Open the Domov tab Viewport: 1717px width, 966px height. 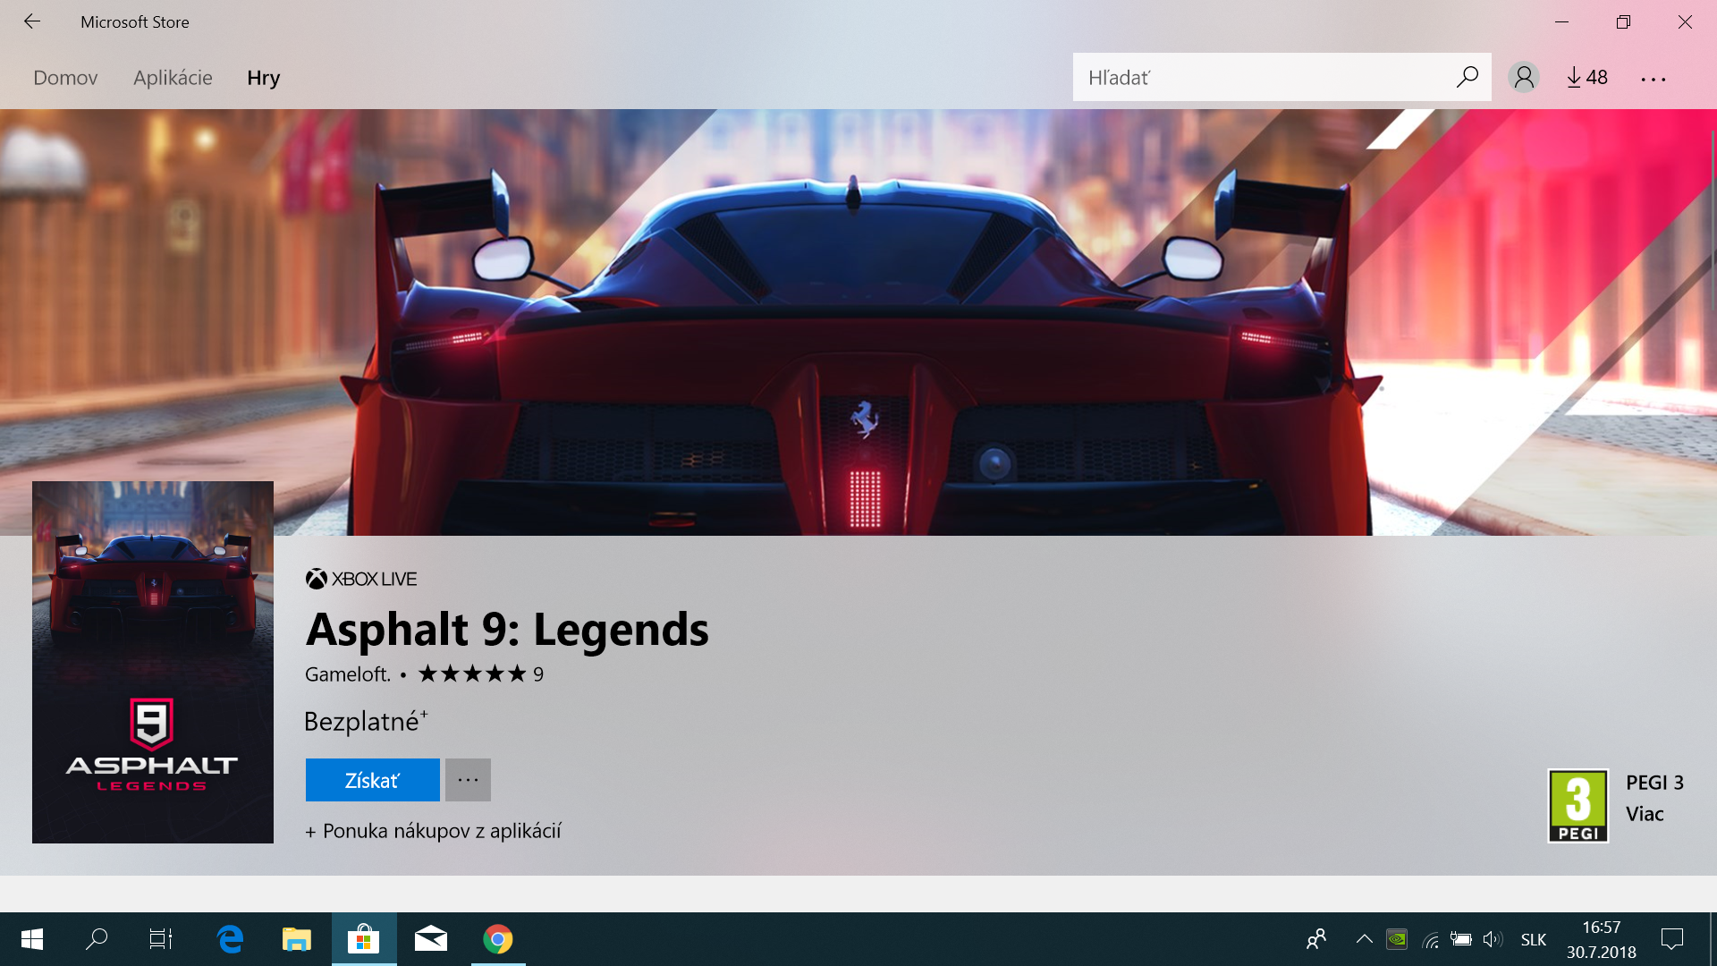click(65, 78)
